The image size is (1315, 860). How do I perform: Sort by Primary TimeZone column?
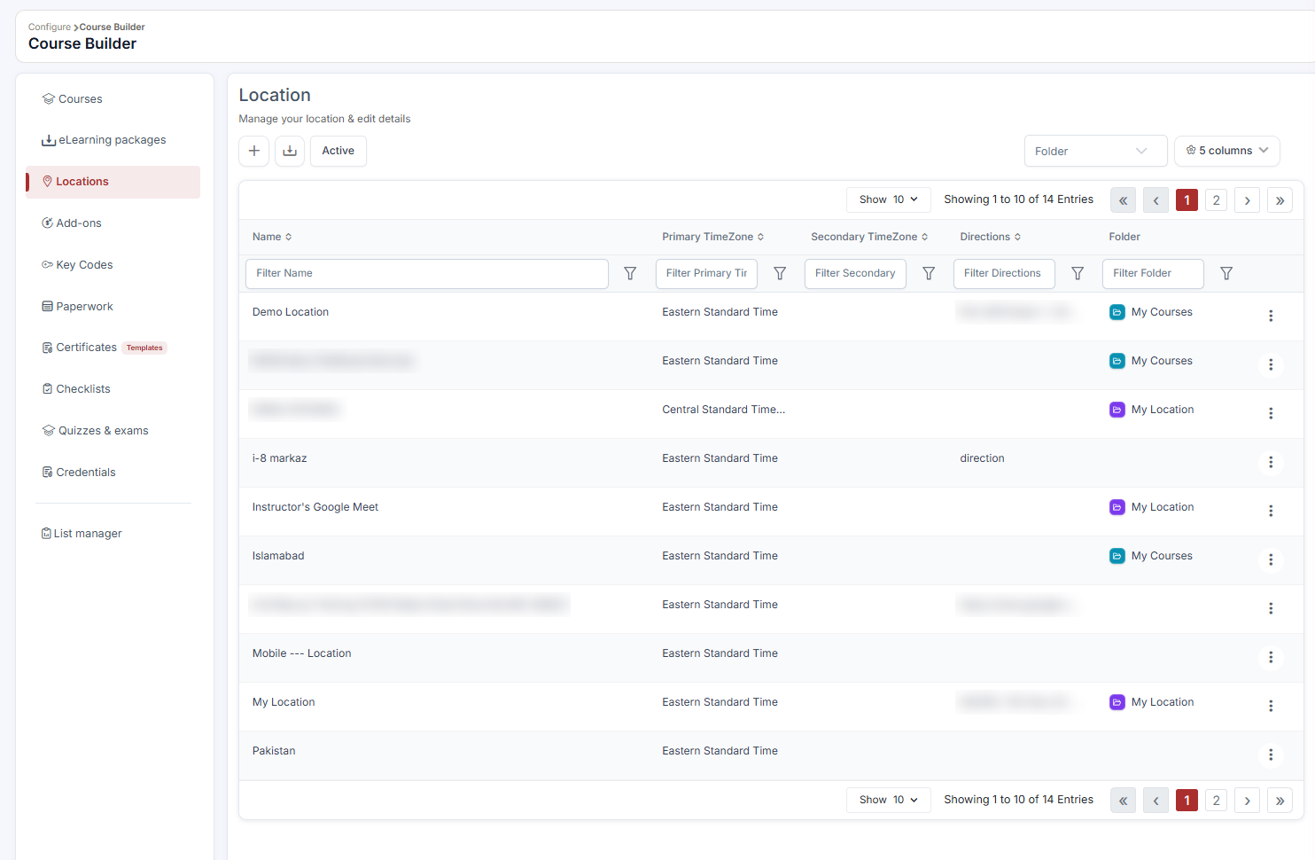click(x=713, y=237)
